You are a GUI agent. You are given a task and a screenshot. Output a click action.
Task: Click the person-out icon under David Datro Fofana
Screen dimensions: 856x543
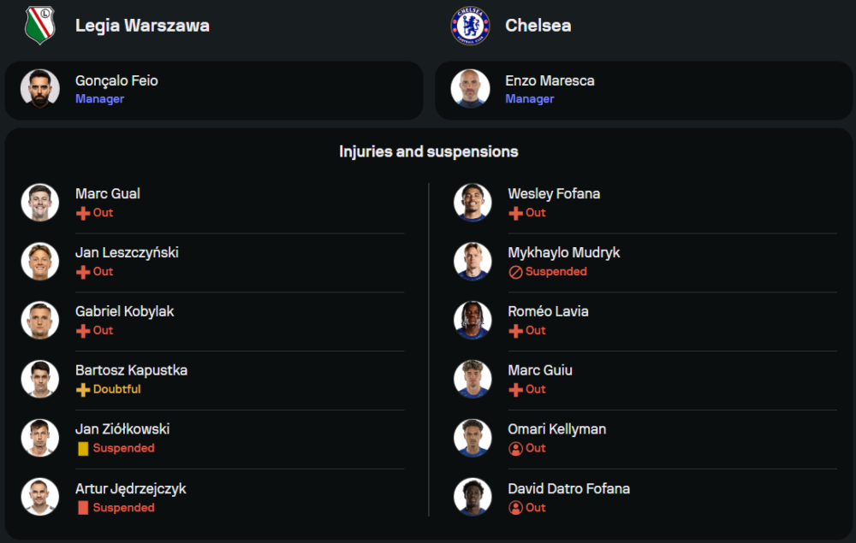point(515,508)
